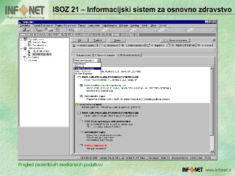Click the yellow icon of 04.07.1999 visit
This screenshot has height=176, width=235.
tap(77, 105)
